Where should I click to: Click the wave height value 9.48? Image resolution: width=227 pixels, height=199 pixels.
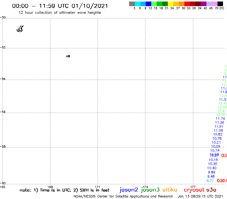click(x=211, y=176)
